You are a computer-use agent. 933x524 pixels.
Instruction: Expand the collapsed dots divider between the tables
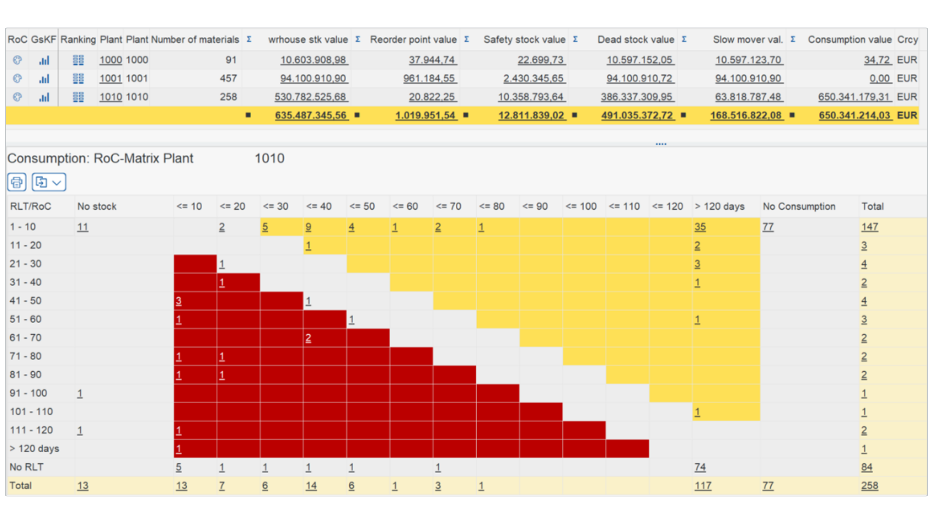660,143
